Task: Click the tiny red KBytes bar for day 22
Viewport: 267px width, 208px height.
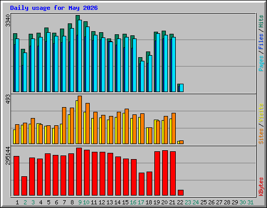Action: [181, 193]
